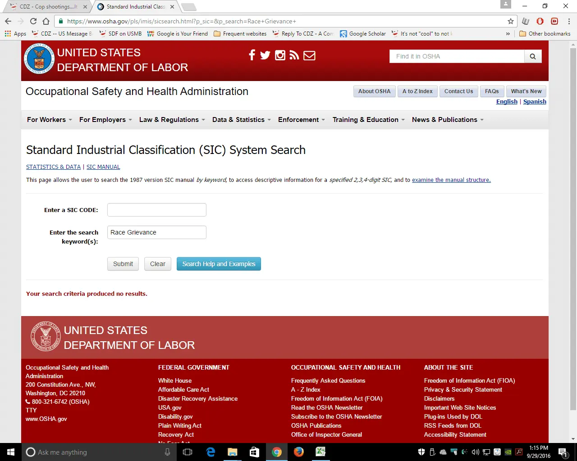Click the RSS feed icon
The image size is (577, 461).
pos(294,55)
